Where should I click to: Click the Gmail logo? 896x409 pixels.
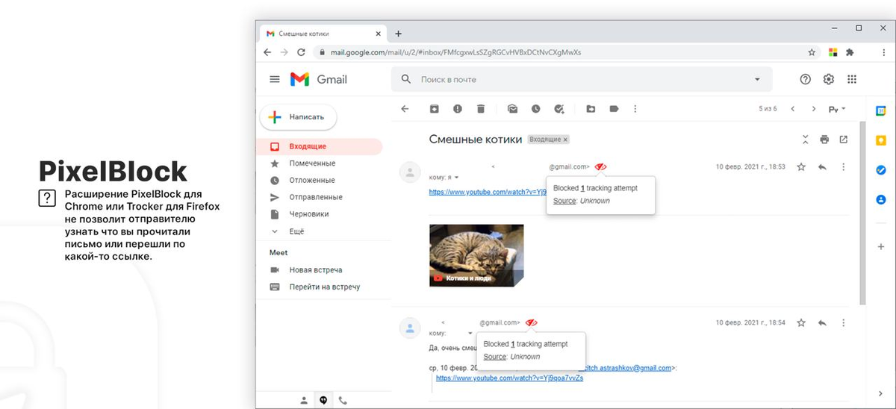[x=319, y=79]
